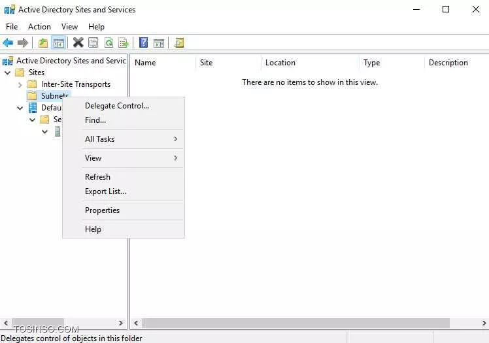Click the Default site building icon

[33, 108]
